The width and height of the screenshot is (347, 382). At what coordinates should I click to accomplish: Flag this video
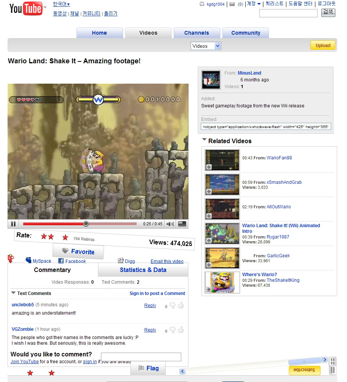(148, 368)
